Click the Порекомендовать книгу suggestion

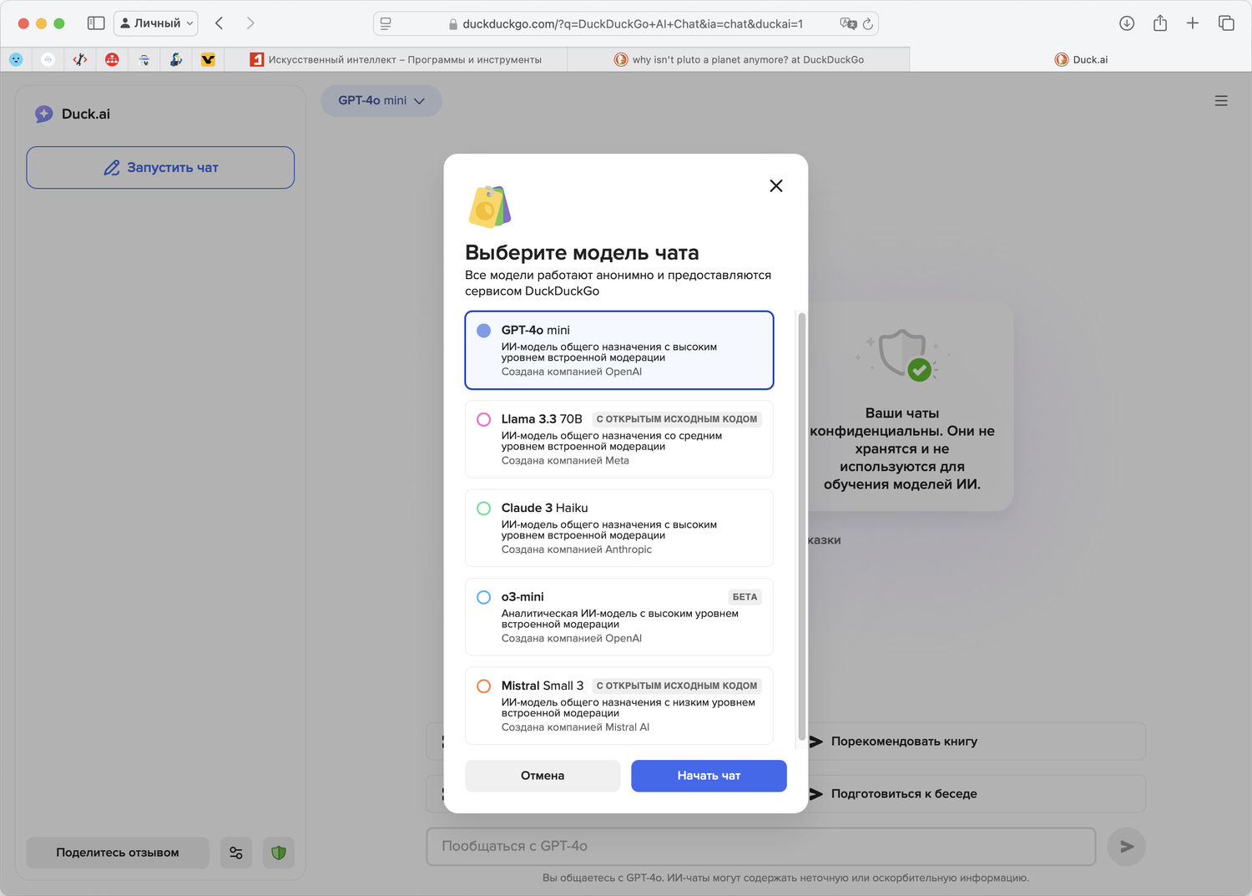976,742
